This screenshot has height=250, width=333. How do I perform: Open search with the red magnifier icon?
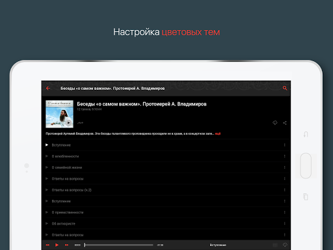pyautogui.click(x=285, y=88)
